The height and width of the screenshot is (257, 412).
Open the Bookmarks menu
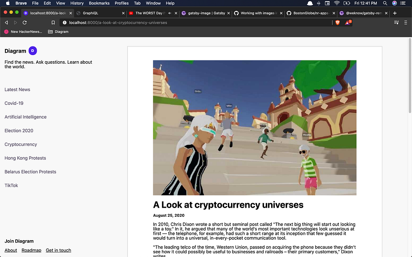coord(99,3)
